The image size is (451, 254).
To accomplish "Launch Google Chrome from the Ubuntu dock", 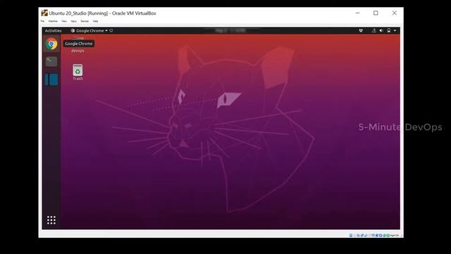I will (x=51, y=44).
